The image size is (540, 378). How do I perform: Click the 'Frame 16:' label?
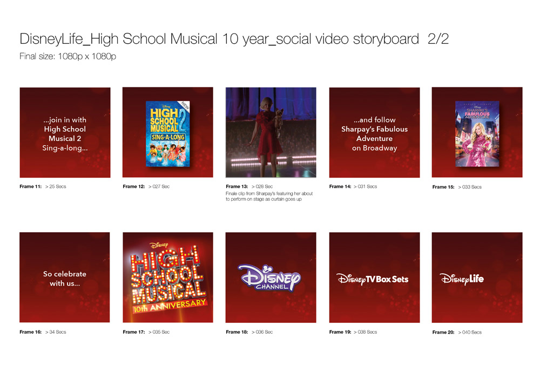[x=30, y=332]
